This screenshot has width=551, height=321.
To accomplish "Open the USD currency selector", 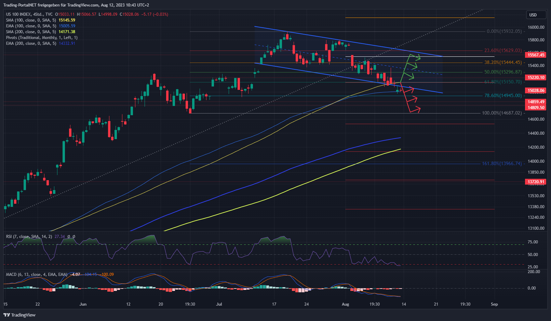I will [536, 15].
